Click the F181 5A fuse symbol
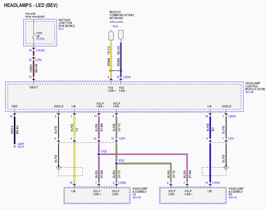This screenshot has width=266, height=210. click(34, 36)
